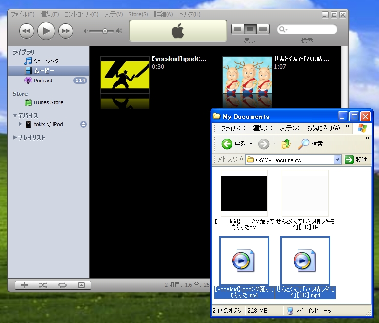Click 移動 go button
379x323 pixels.
pos(356,160)
